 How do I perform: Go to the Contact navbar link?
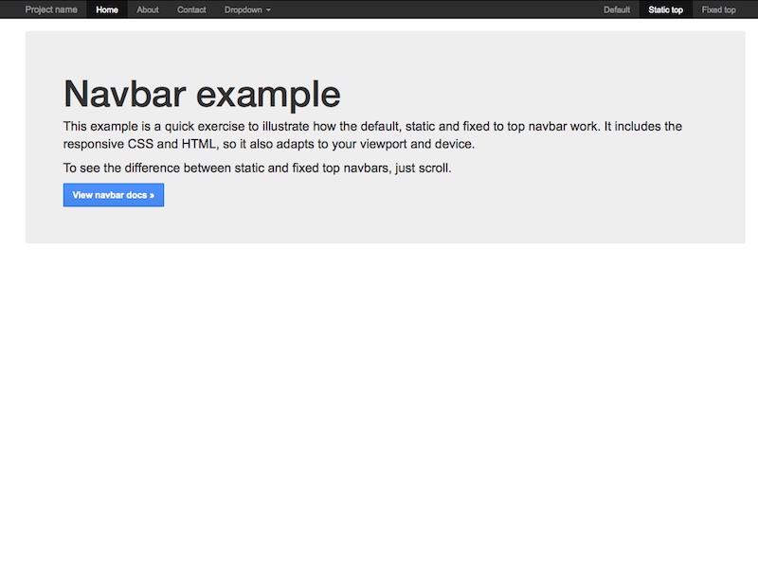[x=191, y=9]
